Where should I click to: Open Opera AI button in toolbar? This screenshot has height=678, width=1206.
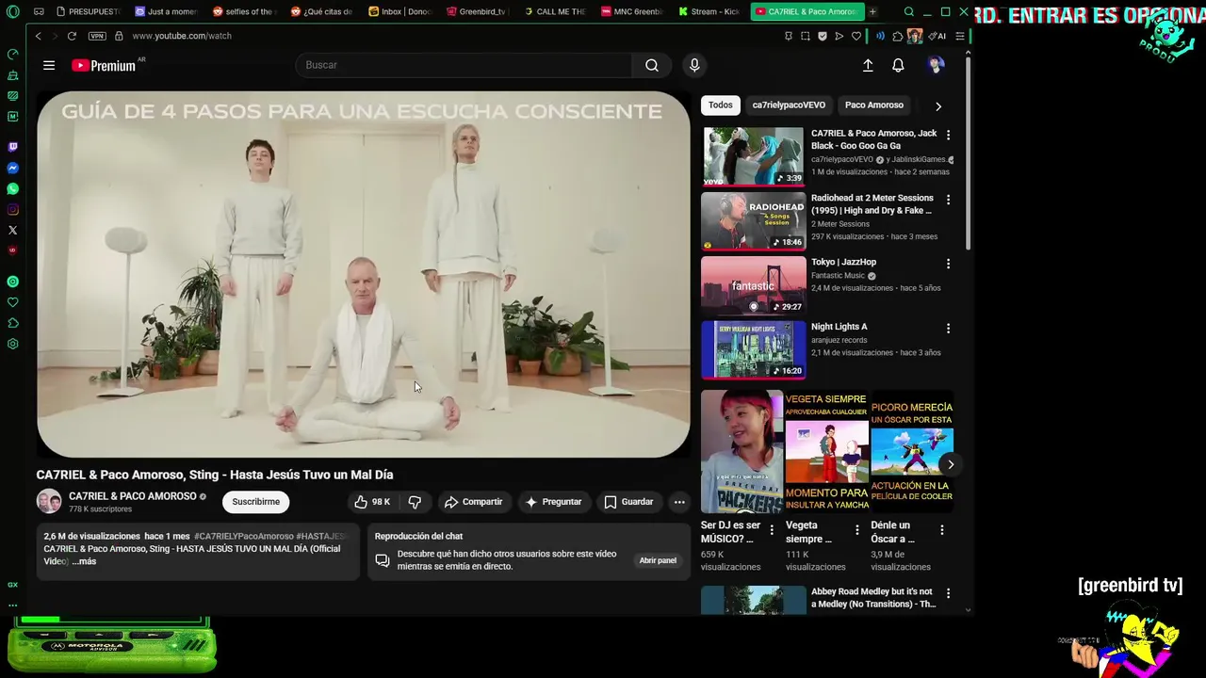pos(937,36)
